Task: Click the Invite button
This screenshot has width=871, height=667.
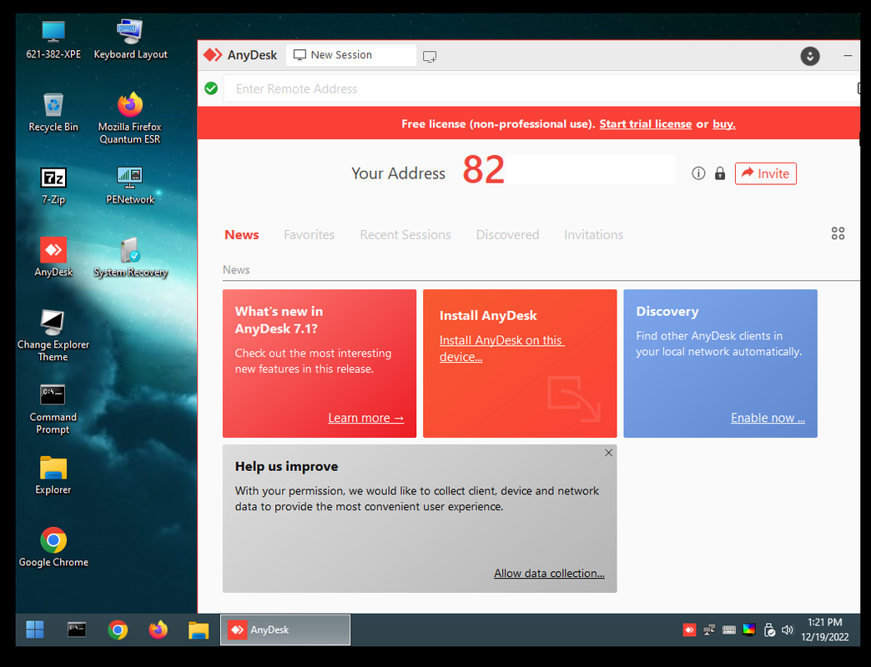Action: tap(765, 173)
